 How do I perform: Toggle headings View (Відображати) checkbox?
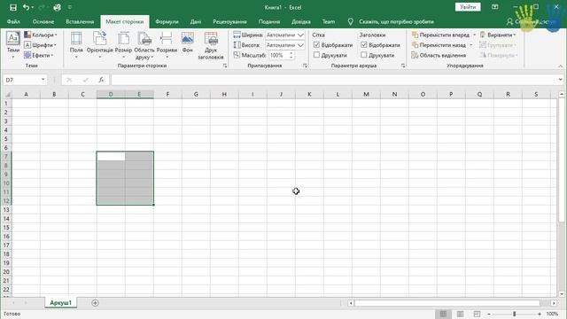coord(364,45)
